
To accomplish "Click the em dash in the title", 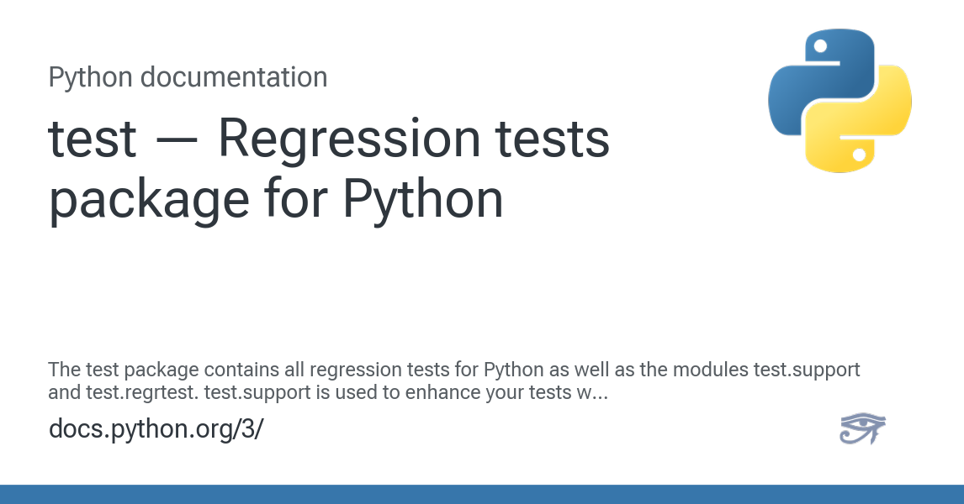I will (x=177, y=140).
